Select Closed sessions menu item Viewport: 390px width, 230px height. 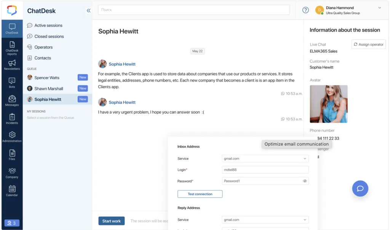(x=49, y=37)
